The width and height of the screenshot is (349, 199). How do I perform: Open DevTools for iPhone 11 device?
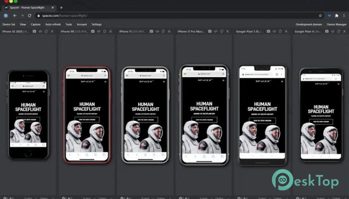(158, 31)
